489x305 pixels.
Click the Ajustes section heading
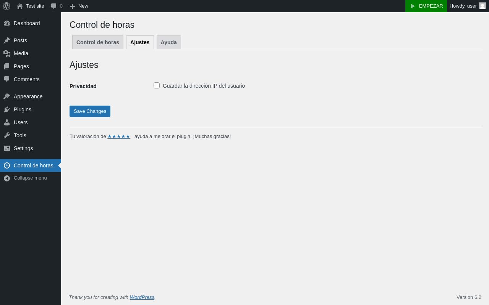[84, 65]
